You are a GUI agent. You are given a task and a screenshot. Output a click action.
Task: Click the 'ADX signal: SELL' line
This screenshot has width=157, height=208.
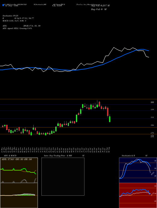[x=17, y=28]
